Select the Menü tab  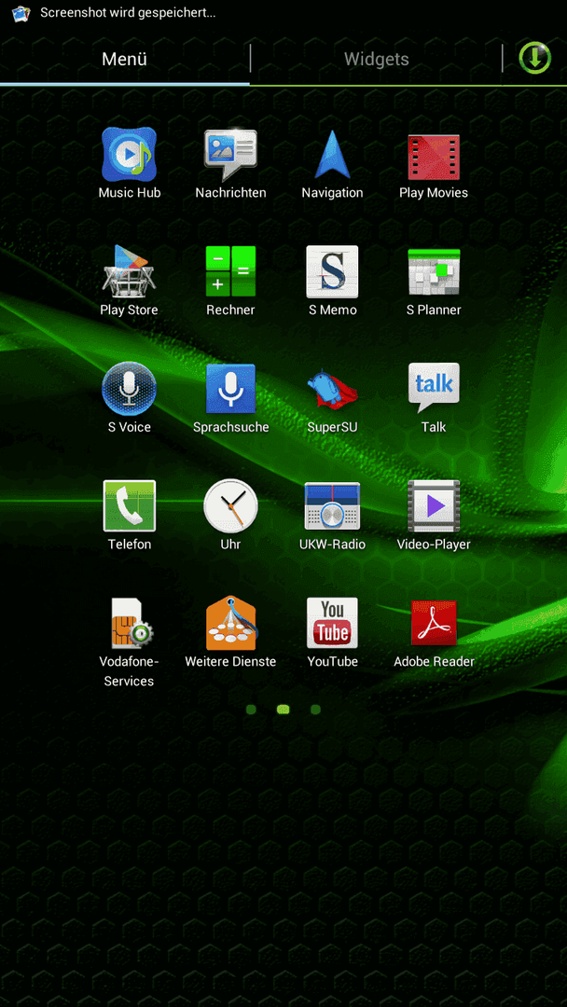pos(125,59)
